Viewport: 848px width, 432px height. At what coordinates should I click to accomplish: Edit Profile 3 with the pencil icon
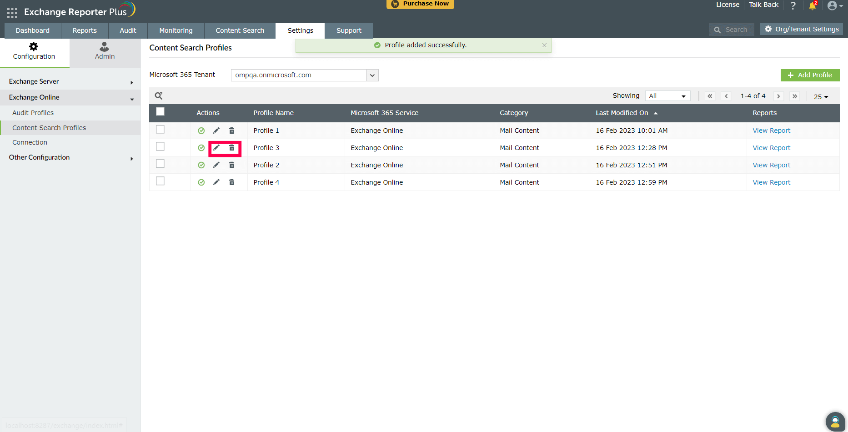pos(216,148)
